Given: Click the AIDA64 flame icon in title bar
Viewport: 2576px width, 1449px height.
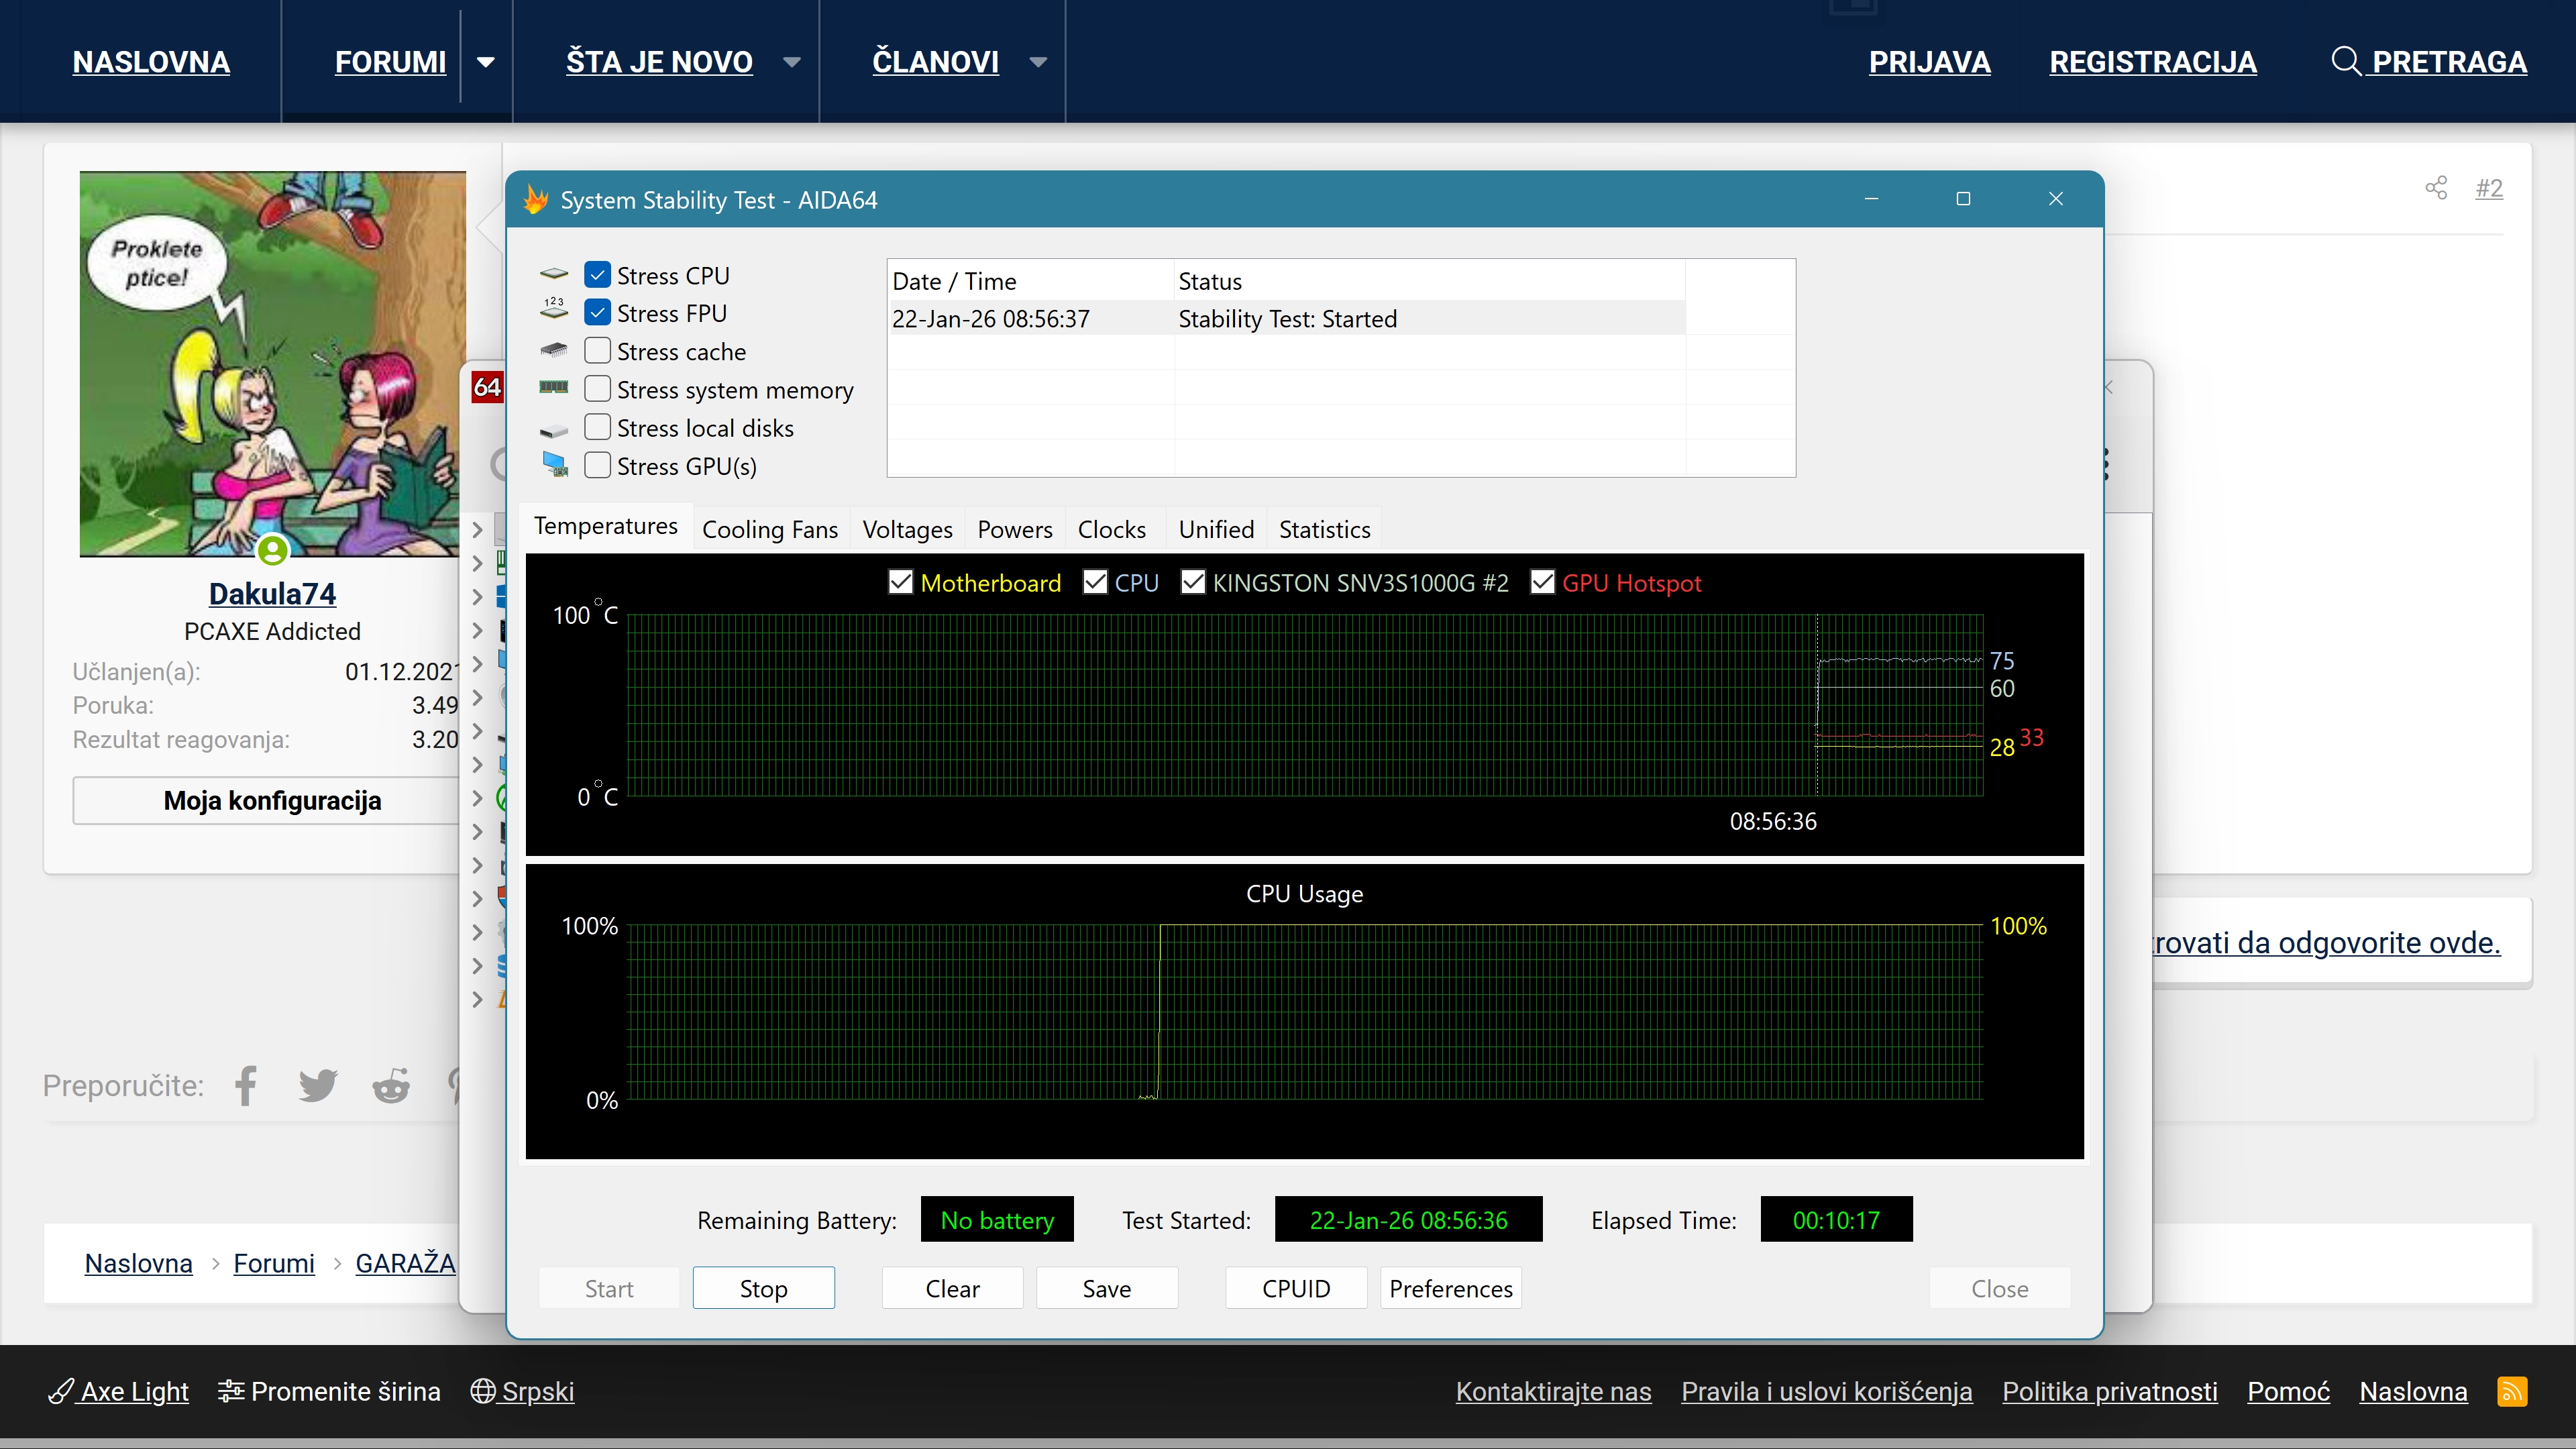Looking at the screenshot, I should coord(536,200).
